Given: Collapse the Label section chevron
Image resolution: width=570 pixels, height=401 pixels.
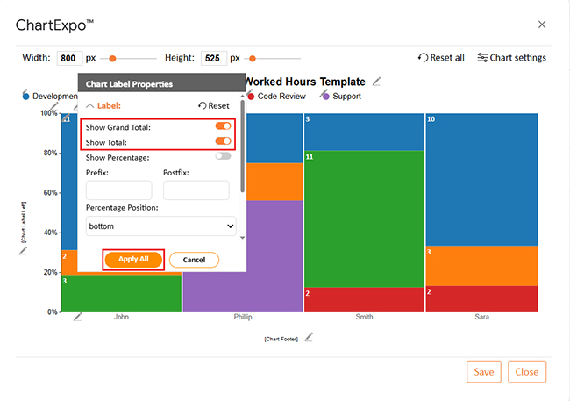Looking at the screenshot, I should click(x=89, y=106).
